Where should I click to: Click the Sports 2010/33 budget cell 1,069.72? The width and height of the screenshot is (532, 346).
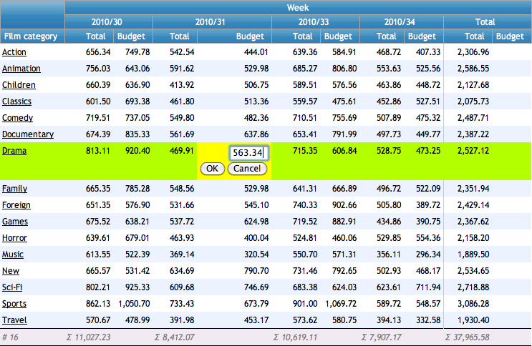click(339, 304)
